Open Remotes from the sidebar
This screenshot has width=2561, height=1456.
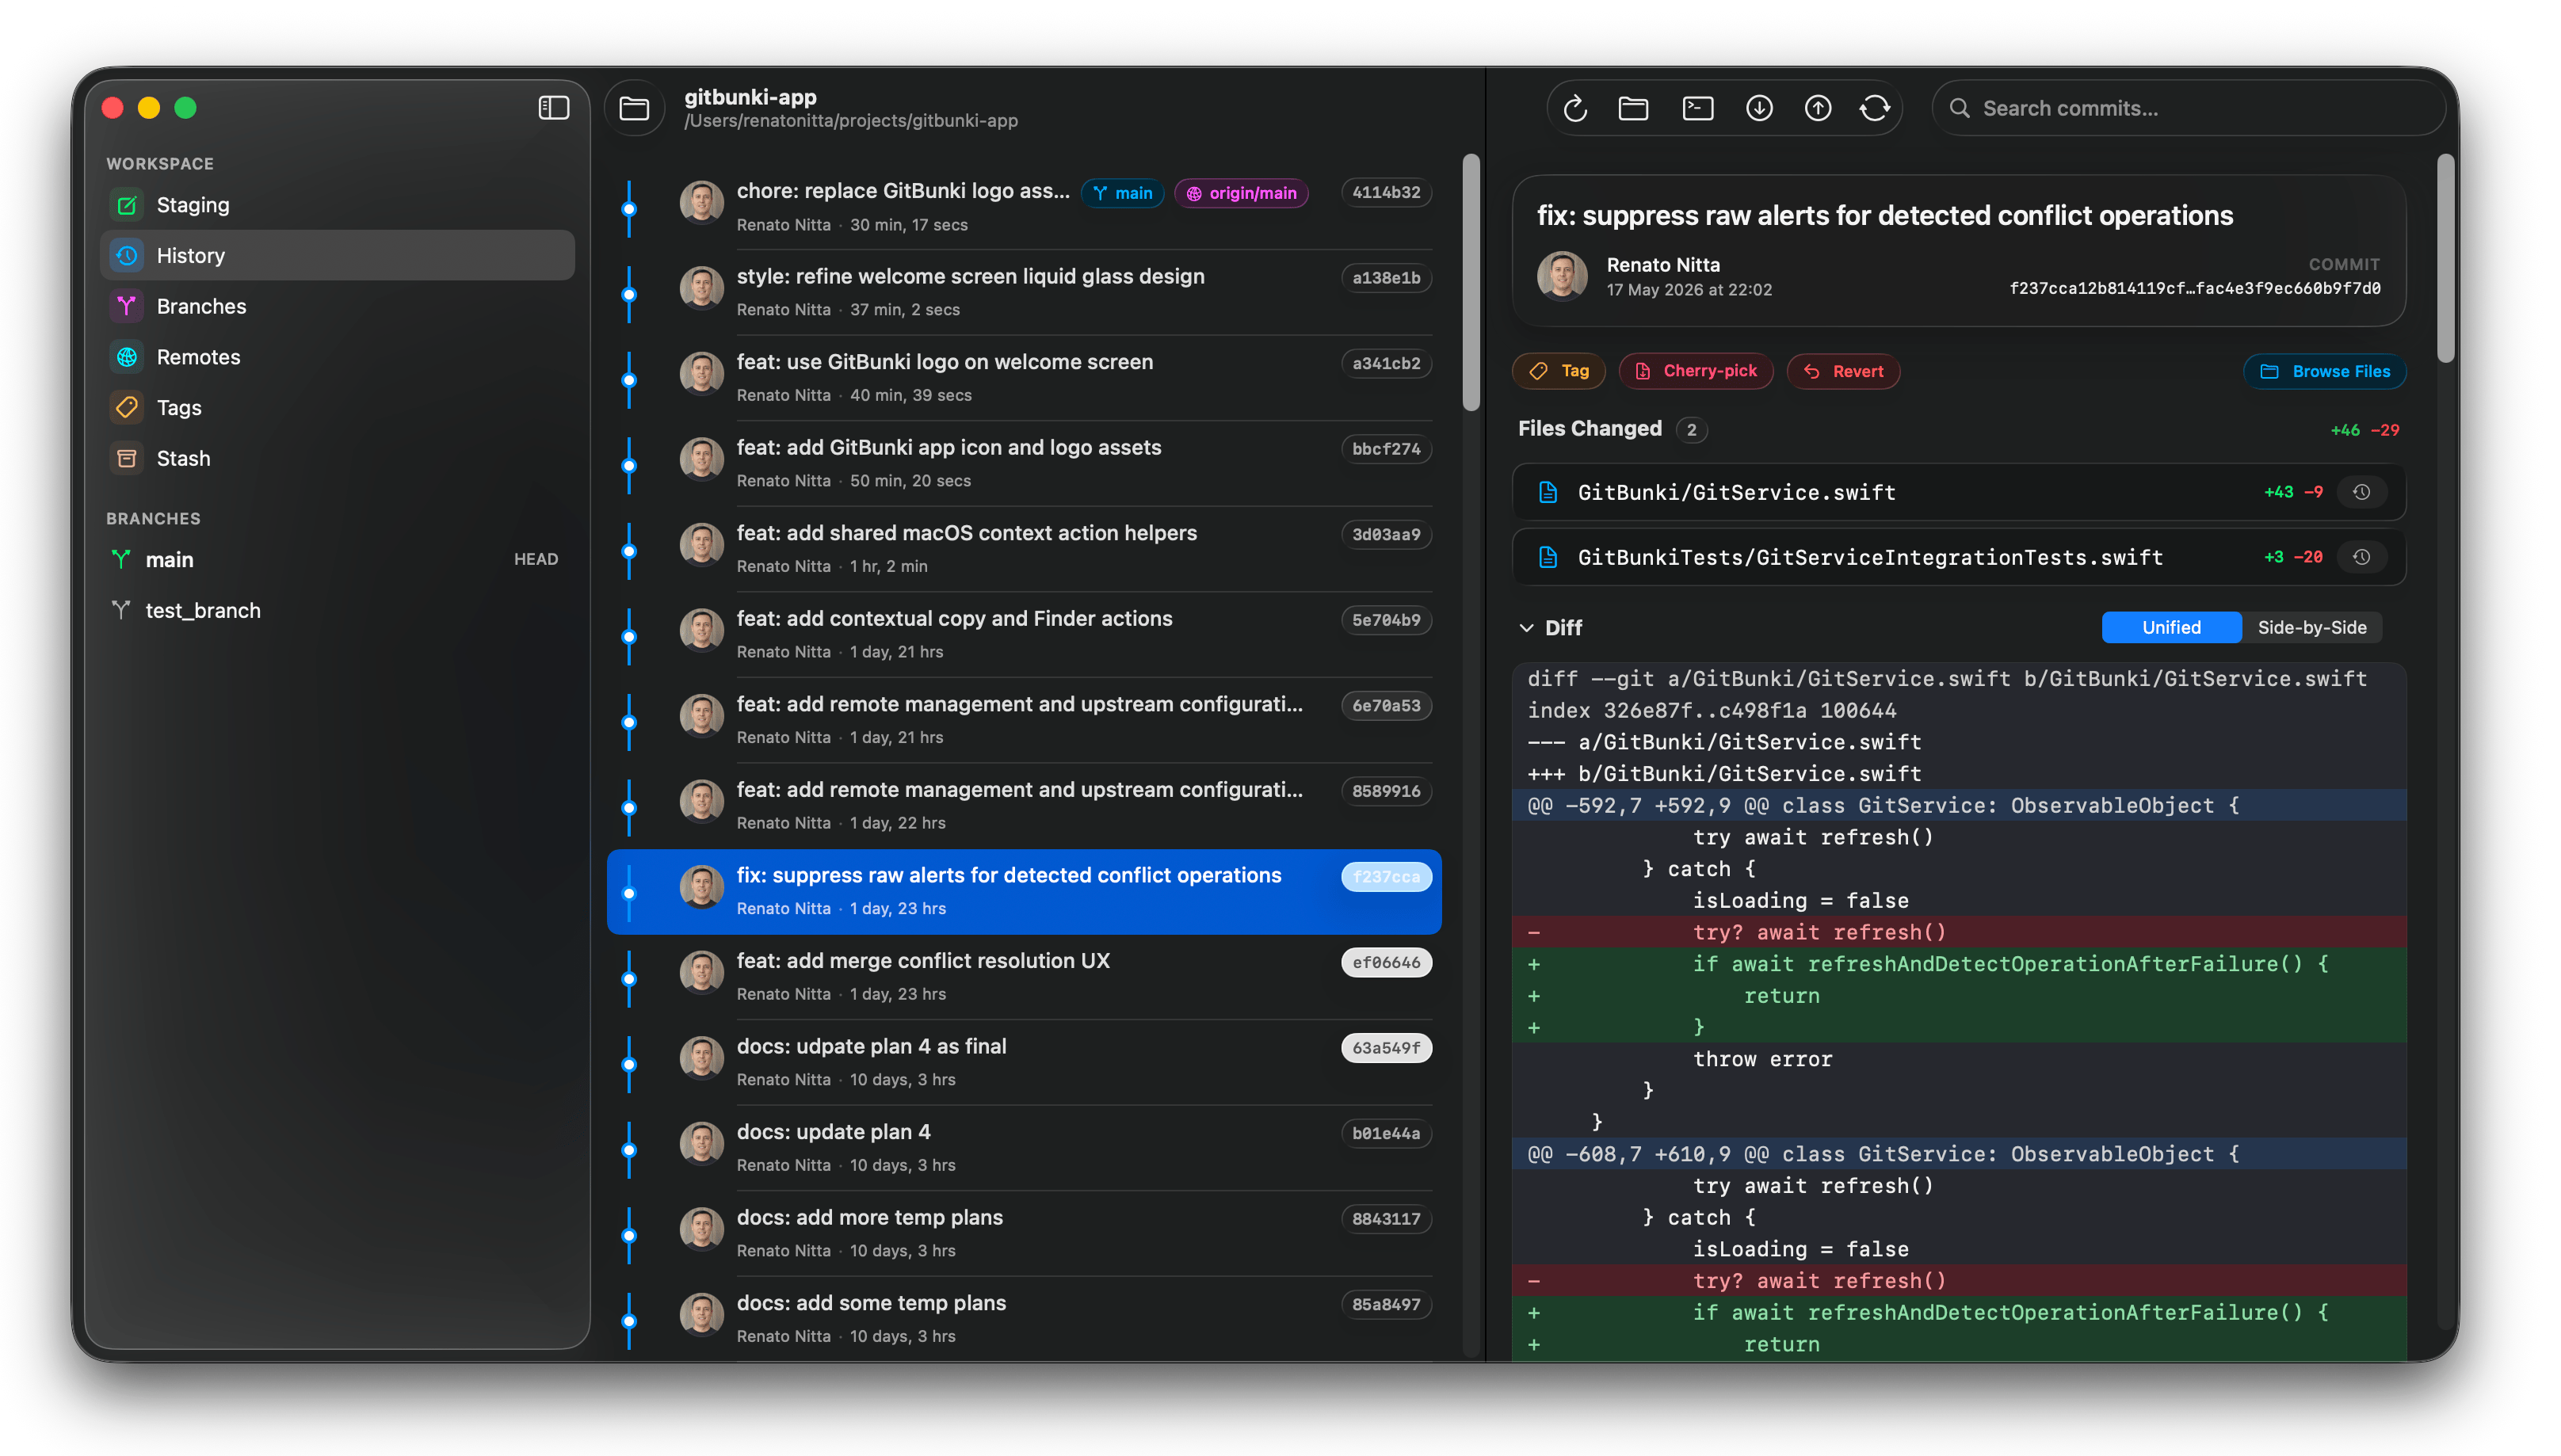pos(338,357)
